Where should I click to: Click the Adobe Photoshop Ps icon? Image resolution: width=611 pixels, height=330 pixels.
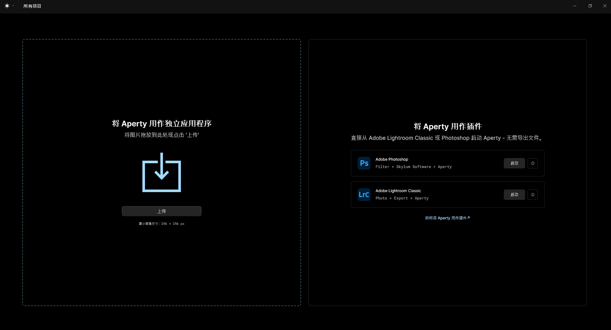[364, 163]
